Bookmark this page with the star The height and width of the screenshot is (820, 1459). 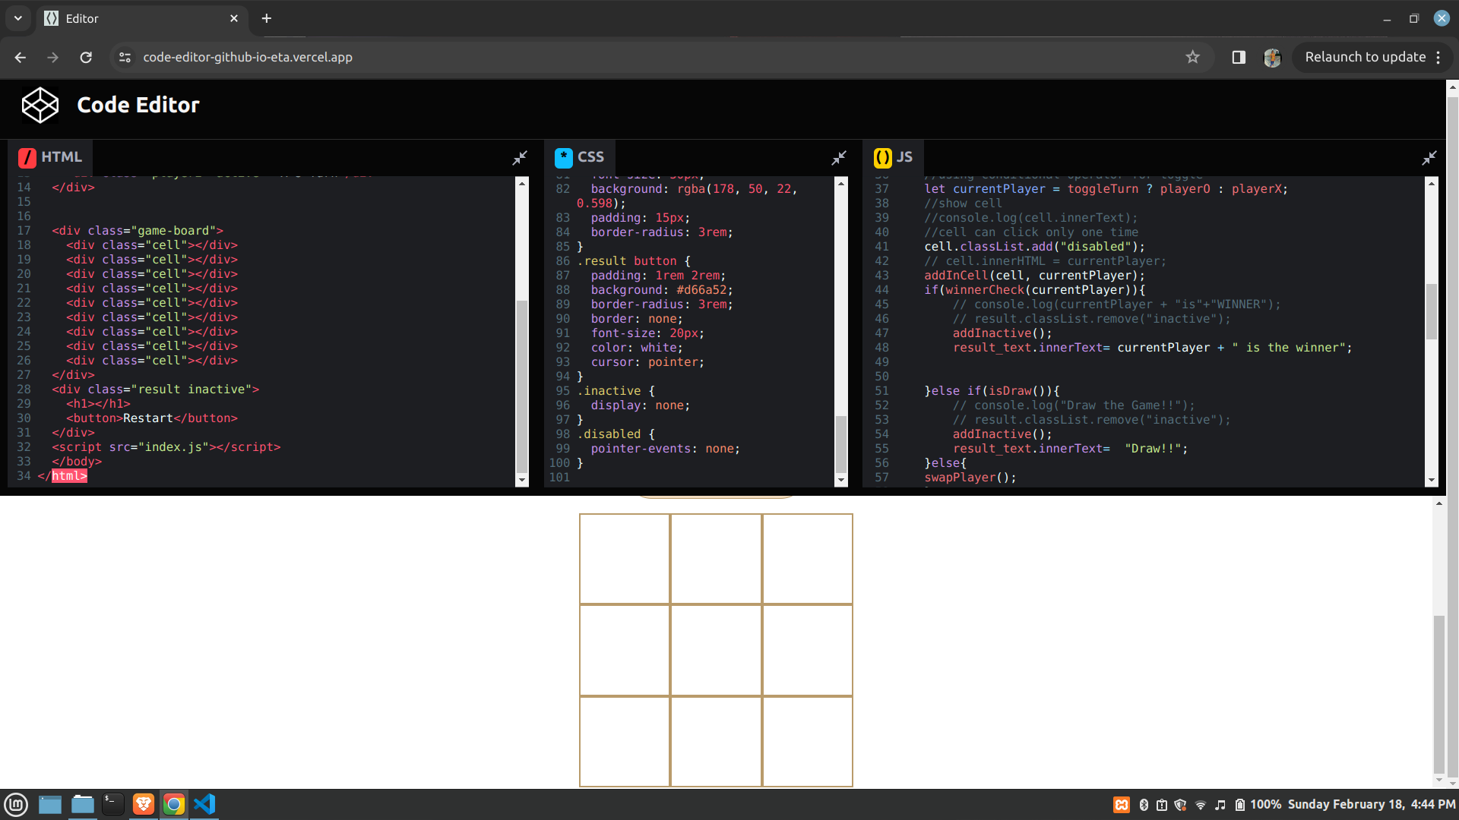point(1193,57)
